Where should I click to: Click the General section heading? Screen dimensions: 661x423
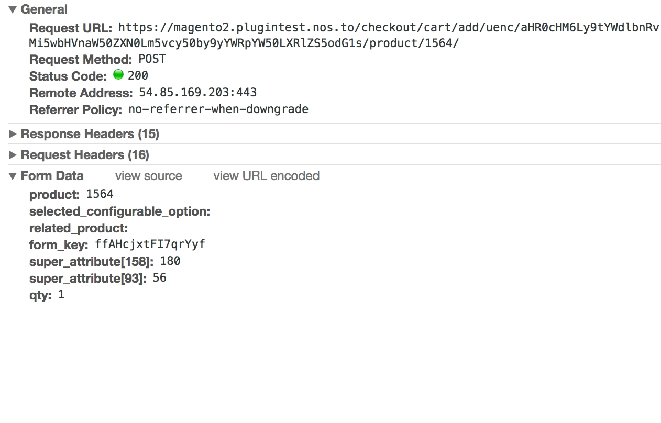click(x=44, y=9)
